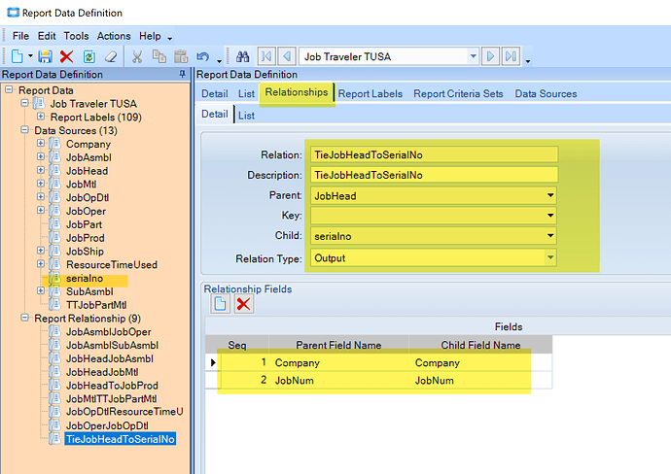Go to last record navigation arrow

pos(511,56)
